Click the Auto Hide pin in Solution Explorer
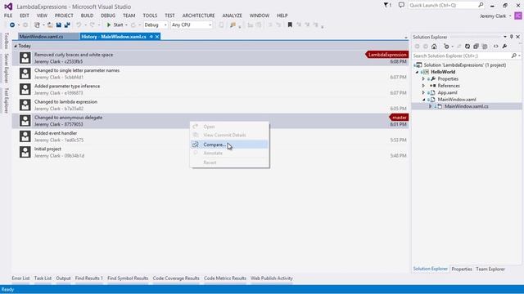Screen dimensions: 524x294 click(511, 37)
